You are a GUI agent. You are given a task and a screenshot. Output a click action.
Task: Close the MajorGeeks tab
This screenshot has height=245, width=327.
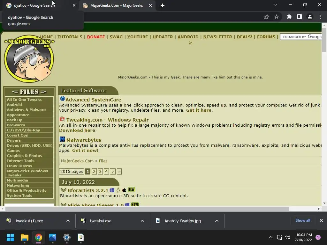150,5
